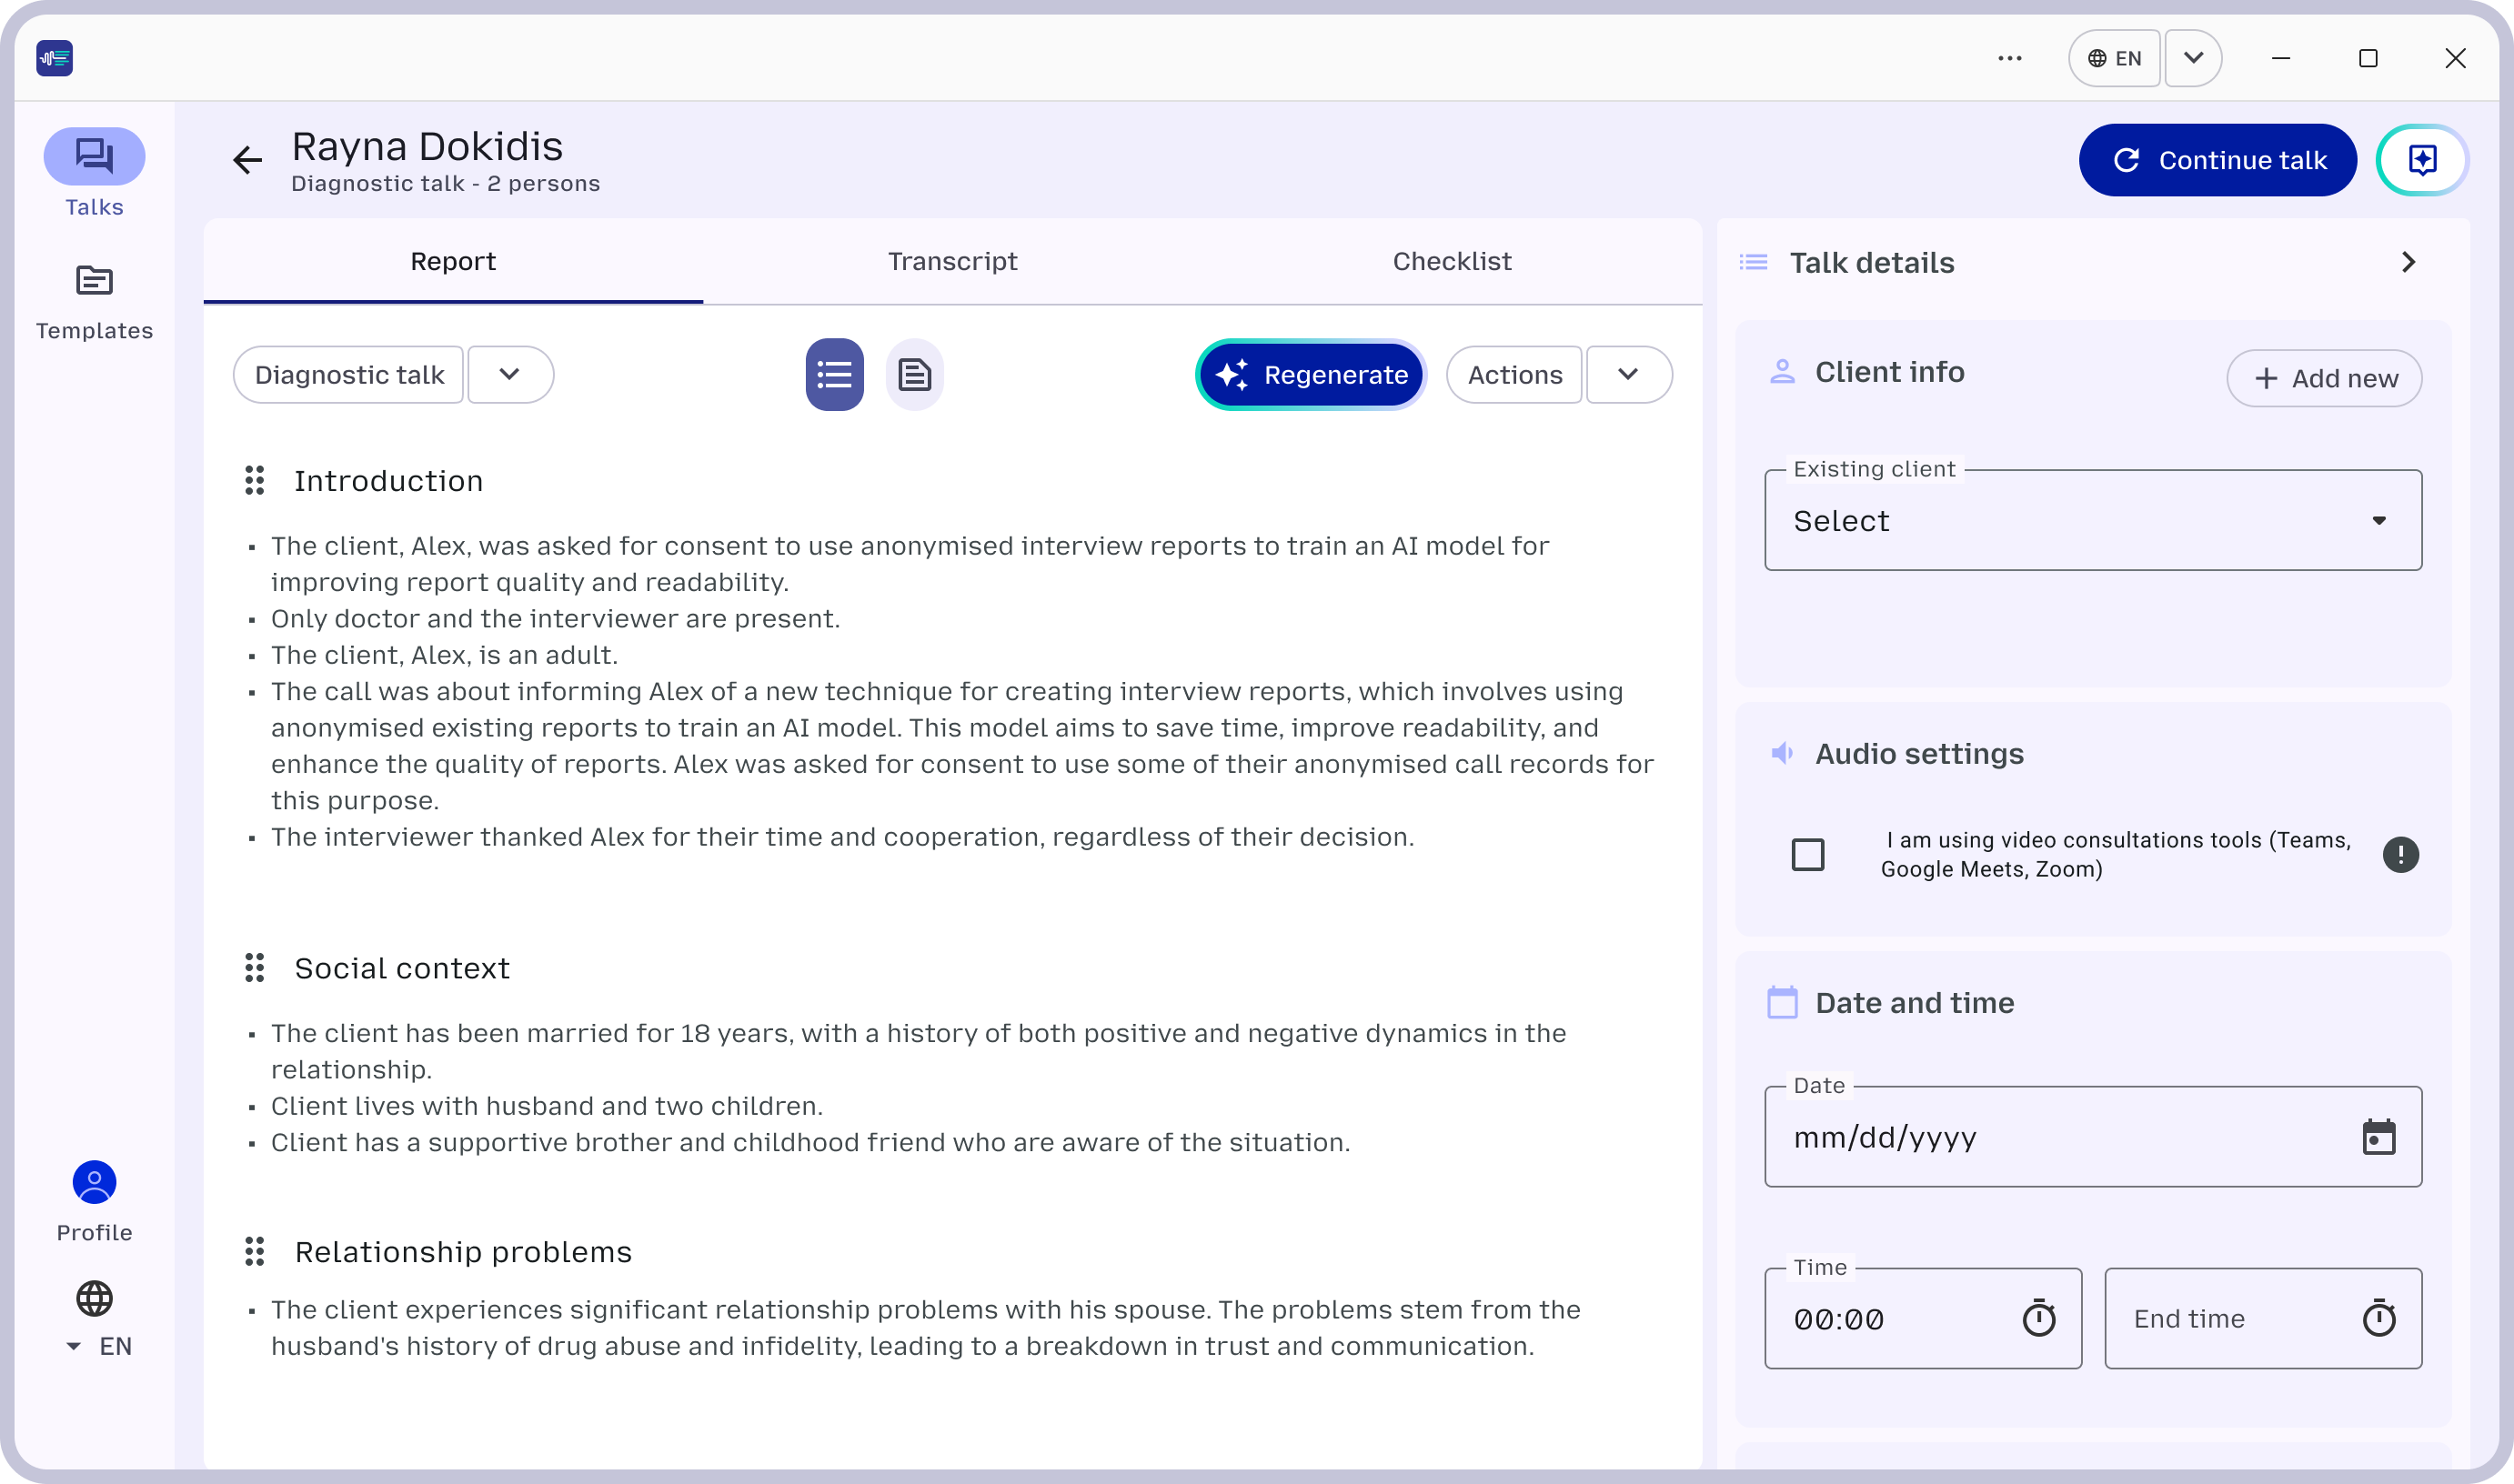Viewport: 2514px width, 1484px height.
Task: Open the Checklist tab
Action: [1451, 262]
